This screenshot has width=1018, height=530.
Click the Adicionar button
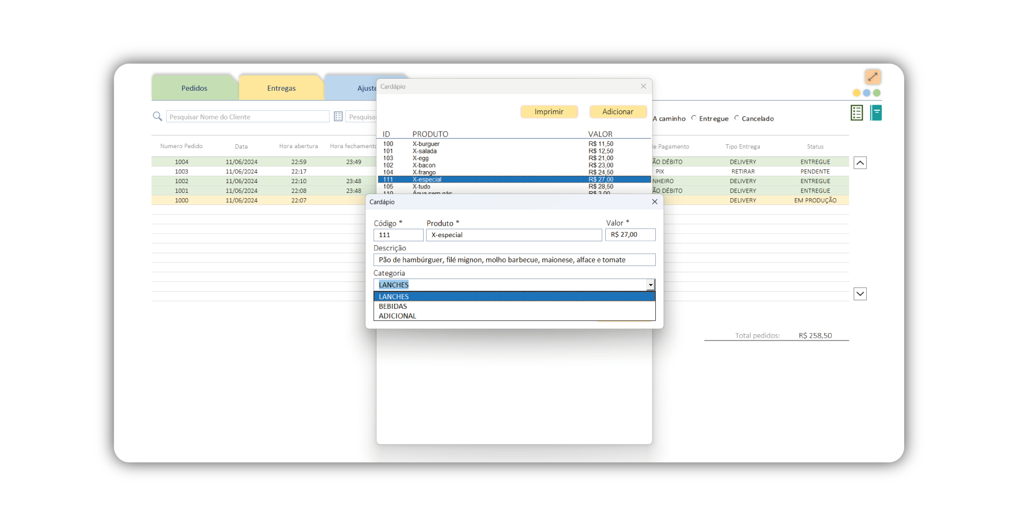618,111
